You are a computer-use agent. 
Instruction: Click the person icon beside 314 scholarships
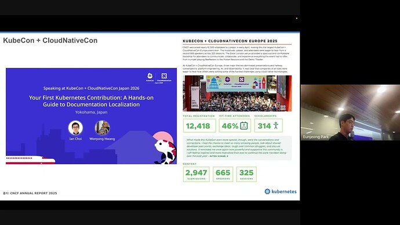click(x=276, y=125)
